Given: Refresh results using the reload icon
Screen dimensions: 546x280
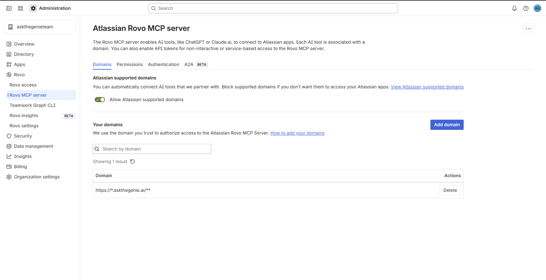Looking at the screenshot, I should point(132,162).
